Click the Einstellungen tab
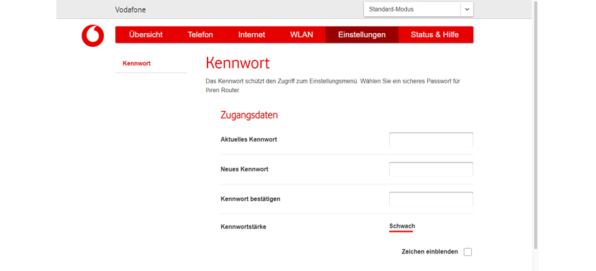596x271 pixels. coord(361,35)
